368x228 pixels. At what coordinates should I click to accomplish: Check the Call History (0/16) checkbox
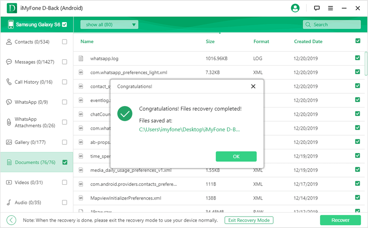tap(64, 82)
